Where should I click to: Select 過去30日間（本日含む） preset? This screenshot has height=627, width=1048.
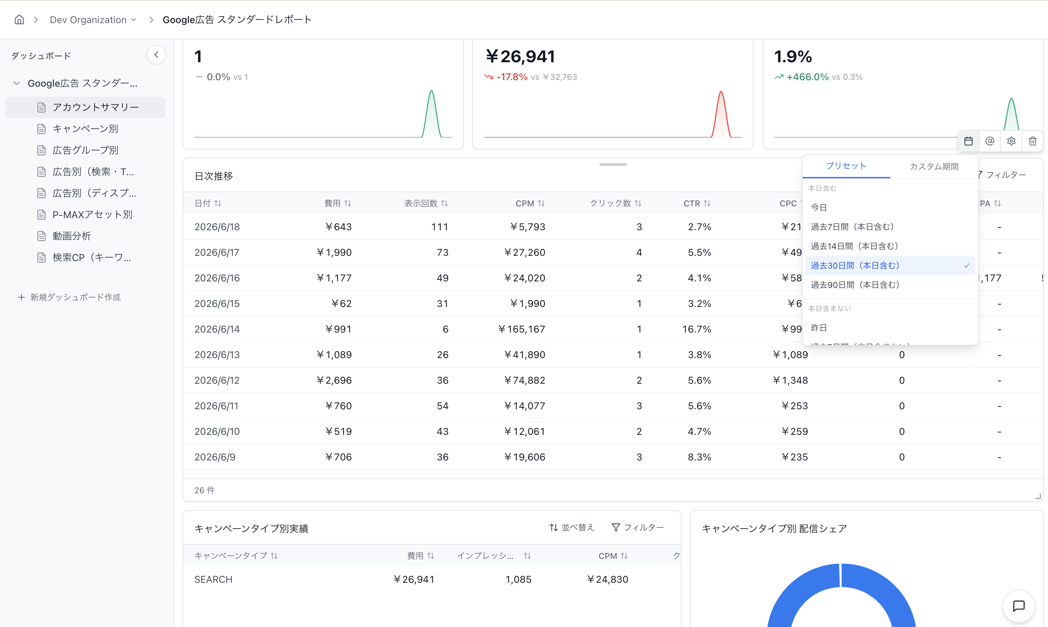[x=890, y=266]
